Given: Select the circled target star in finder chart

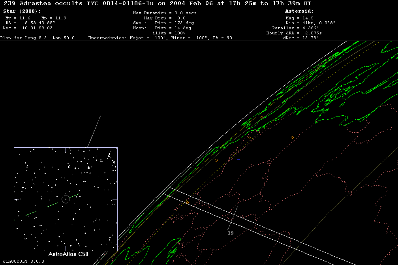Looking at the screenshot, I should pyautogui.click(x=66, y=199).
